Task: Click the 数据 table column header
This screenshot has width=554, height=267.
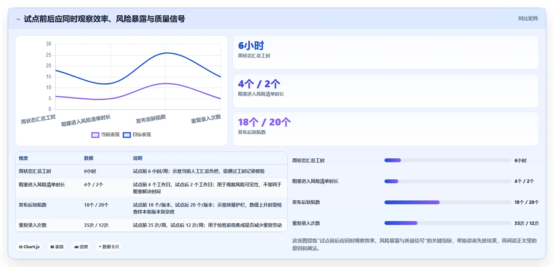Action: (x=89, y=158)
